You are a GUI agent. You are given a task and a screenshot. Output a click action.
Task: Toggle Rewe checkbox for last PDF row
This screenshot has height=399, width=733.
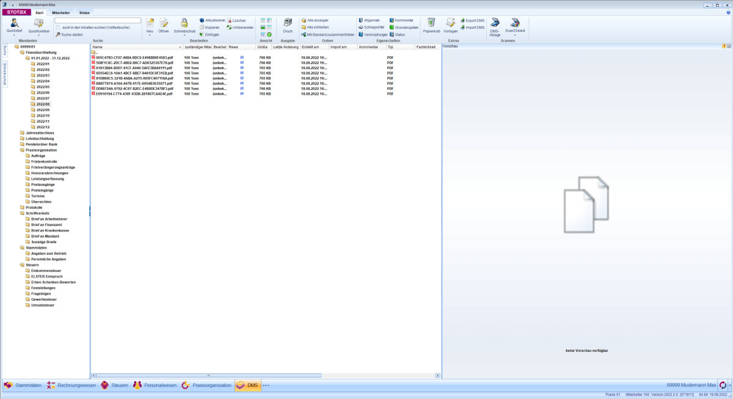(x=242, y=93)
